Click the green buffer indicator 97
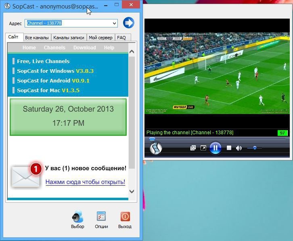This screenshot has width=293, height=241. (x=283, y=133)
